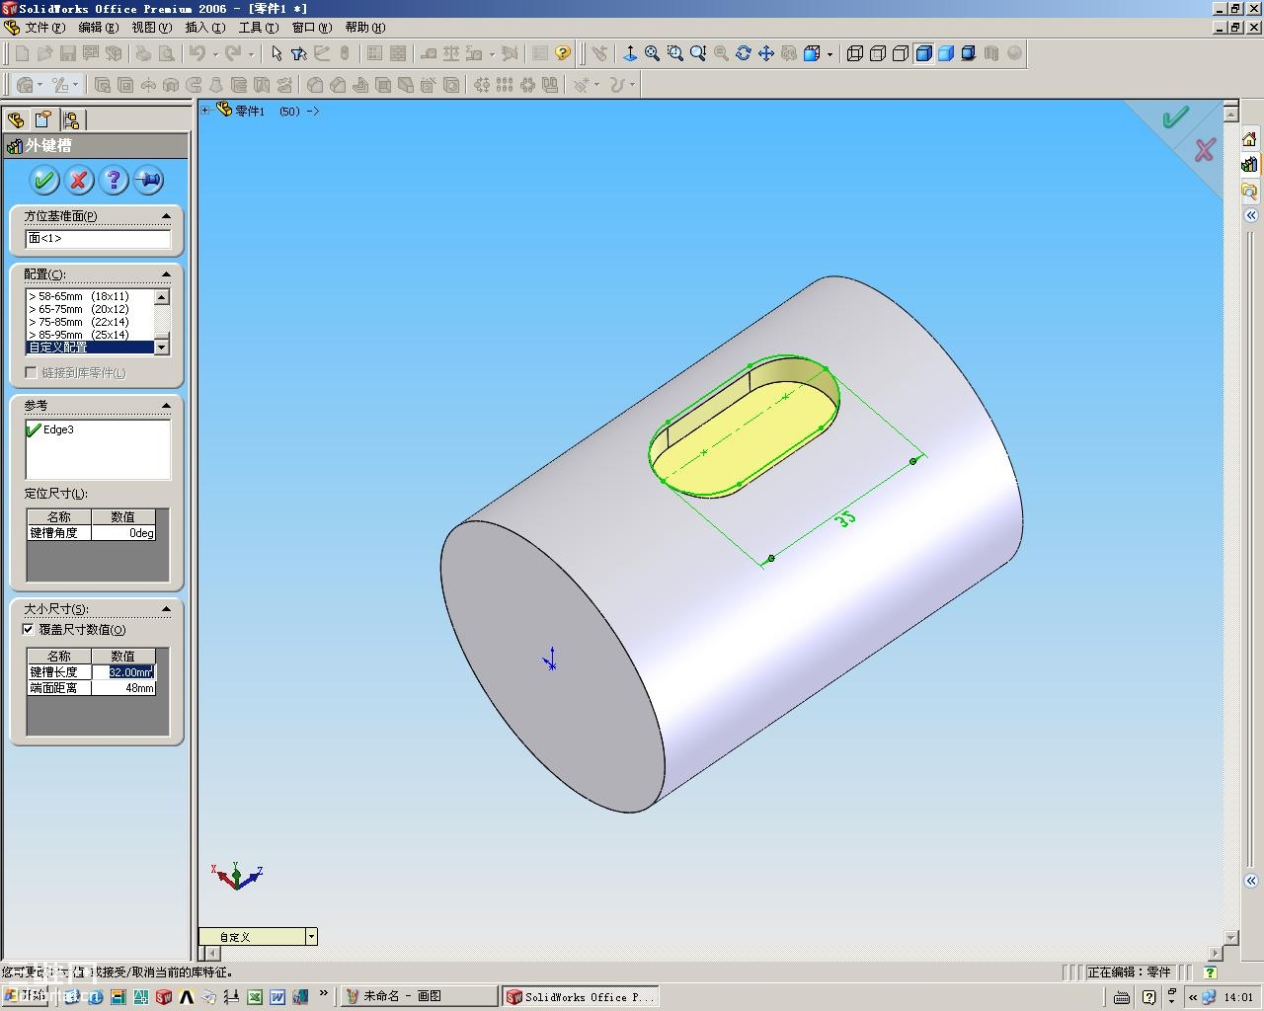Click the lower double-chevron beside the vertical scrollbar
The height and width of the screenshot is (1011, 1264).
(x=1250, y=881)
